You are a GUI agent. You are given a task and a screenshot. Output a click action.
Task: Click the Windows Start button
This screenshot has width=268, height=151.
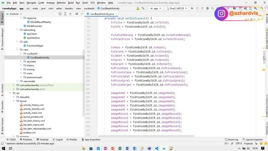[3, 148]
